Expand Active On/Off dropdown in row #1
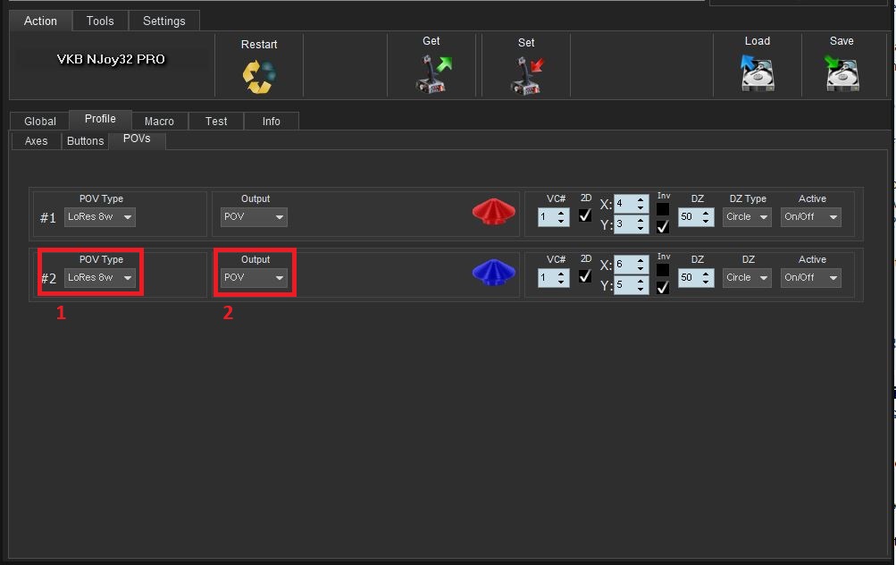This screenshot has height=565, width=896. pyautogui.click(x=811, y=216)
